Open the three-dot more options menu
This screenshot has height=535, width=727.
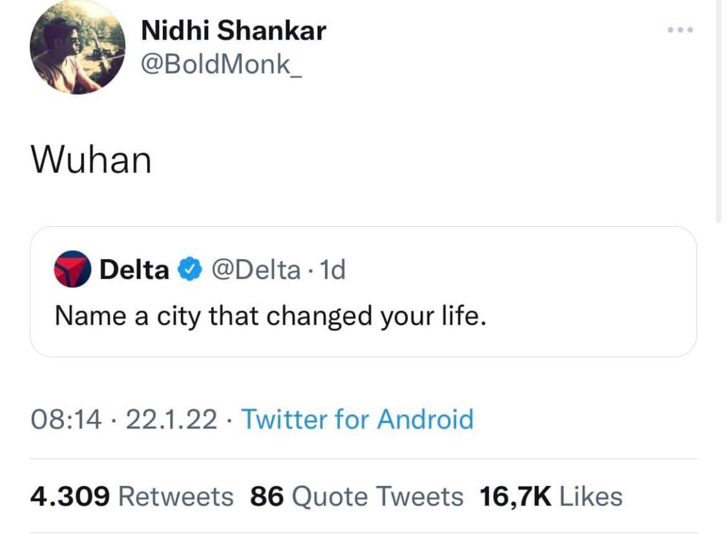point(681,30)
